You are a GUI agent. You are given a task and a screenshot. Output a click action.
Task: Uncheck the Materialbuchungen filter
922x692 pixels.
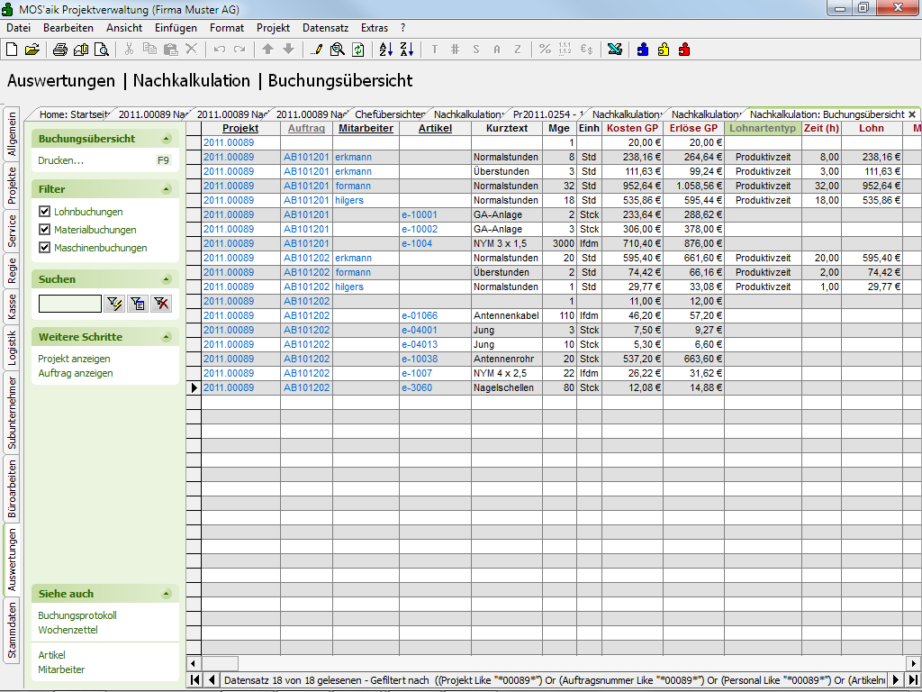[44, 230]
